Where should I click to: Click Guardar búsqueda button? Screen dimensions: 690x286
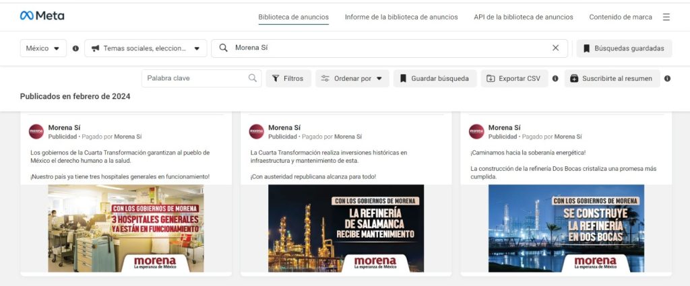(x=435, y=79)
